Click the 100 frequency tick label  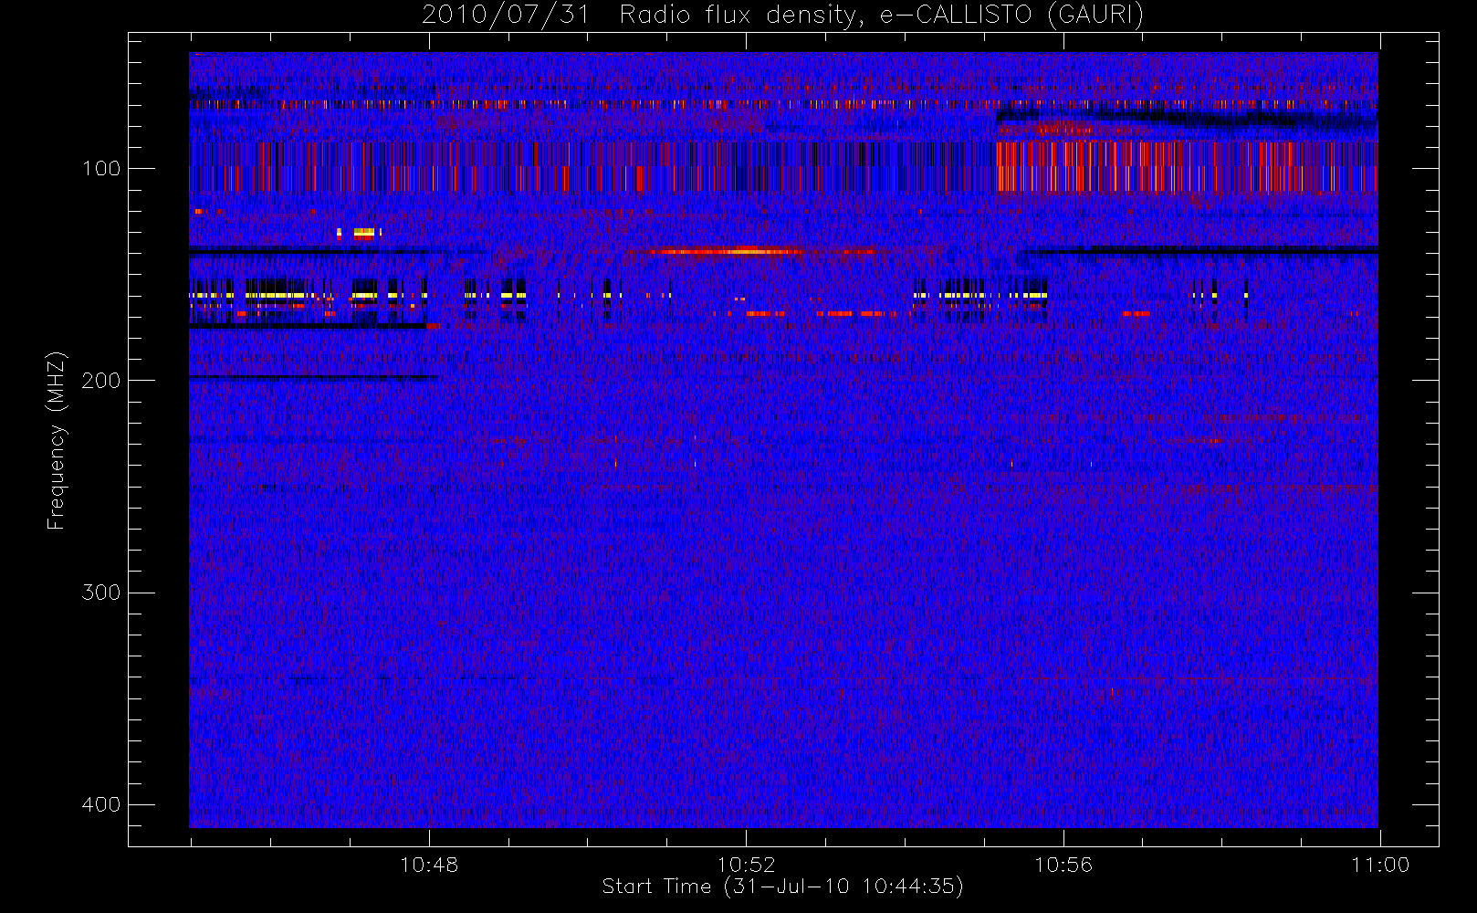coord(100,168)
